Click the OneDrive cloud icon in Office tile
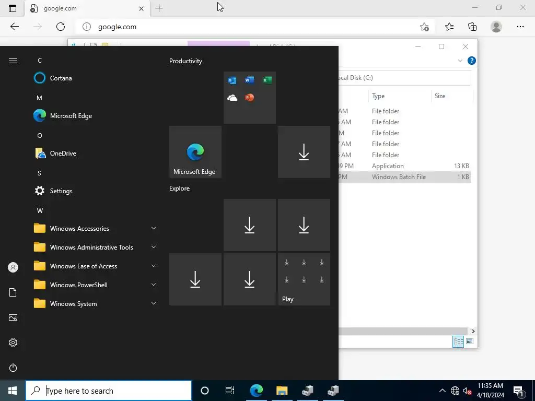Viewport: 535px width, 401px height. click(232, 98)
